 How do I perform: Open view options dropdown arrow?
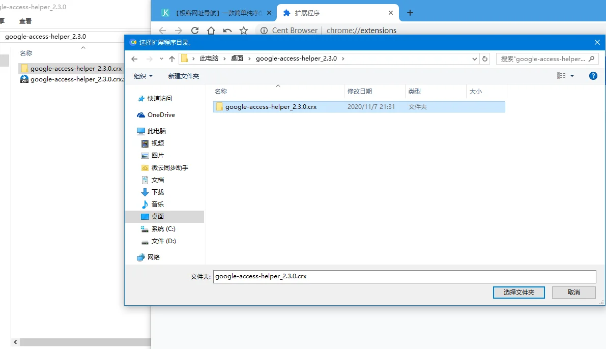coord(572,76)
